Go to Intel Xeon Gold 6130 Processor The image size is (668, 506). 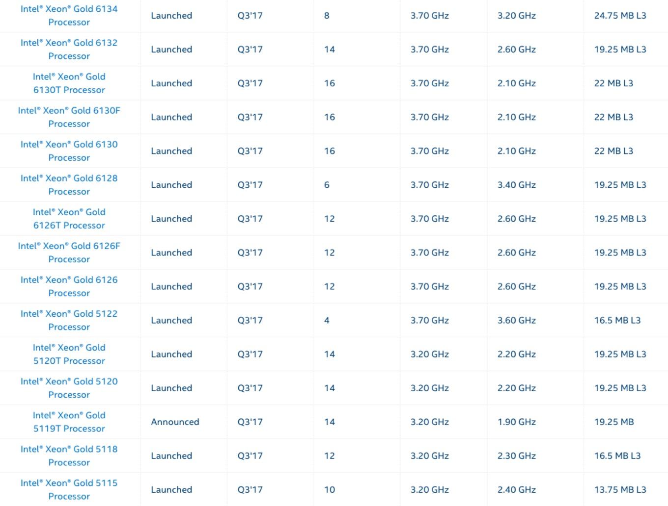(x=69, y=151)
